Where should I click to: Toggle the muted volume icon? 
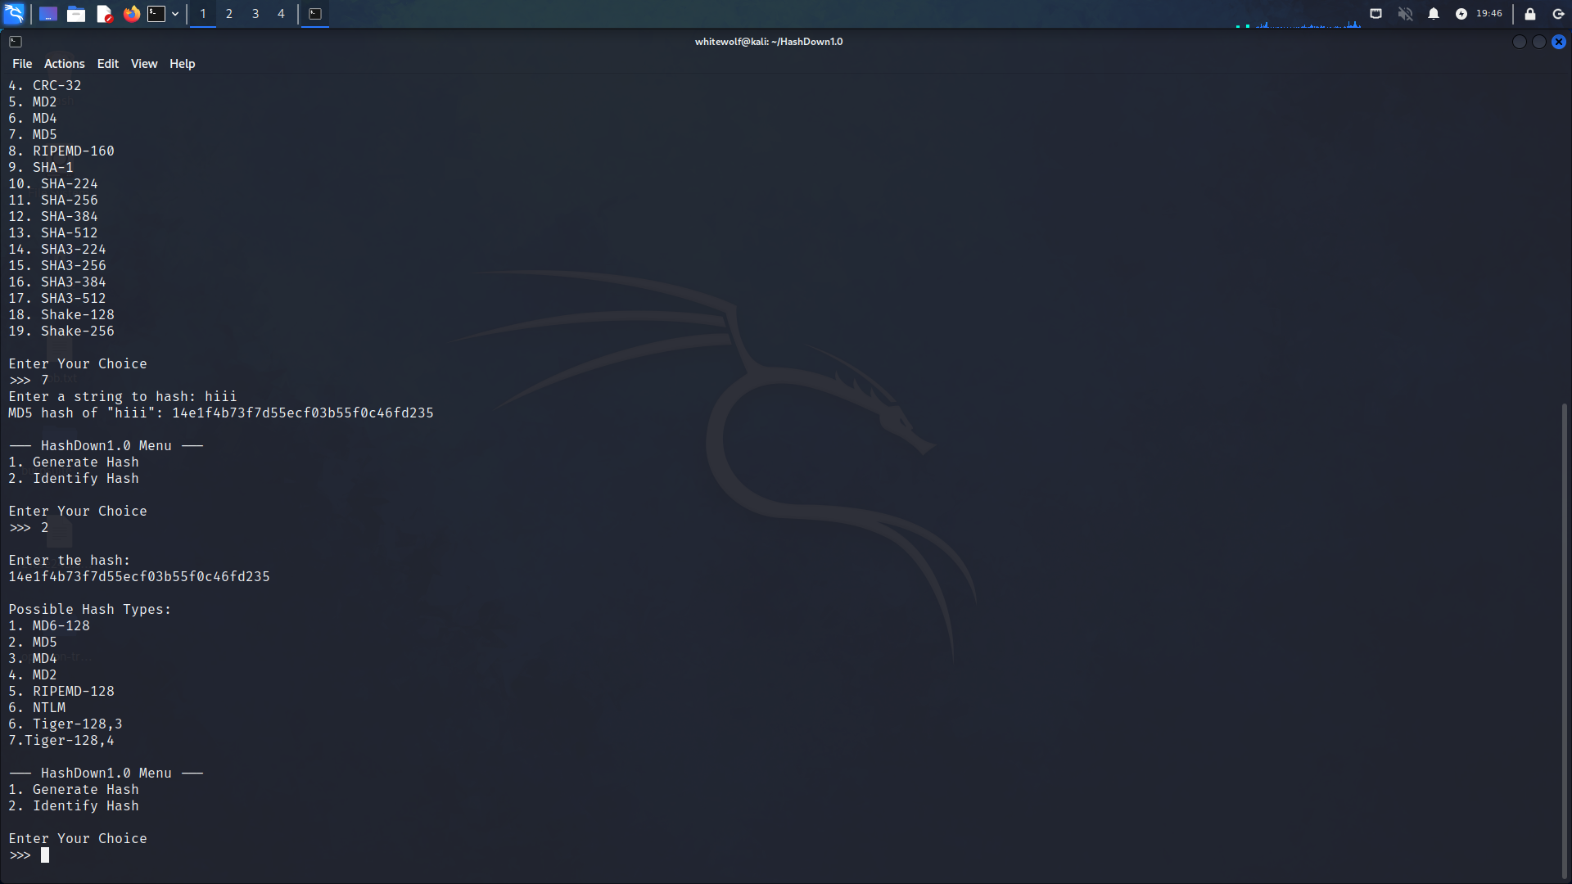pos(1405,13)
